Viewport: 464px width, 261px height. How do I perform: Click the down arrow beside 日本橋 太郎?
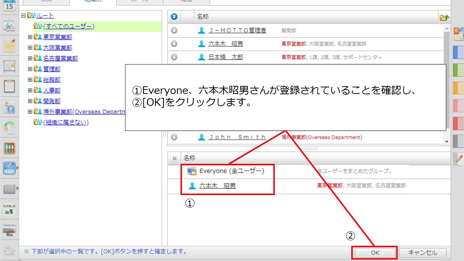(174, 57)
